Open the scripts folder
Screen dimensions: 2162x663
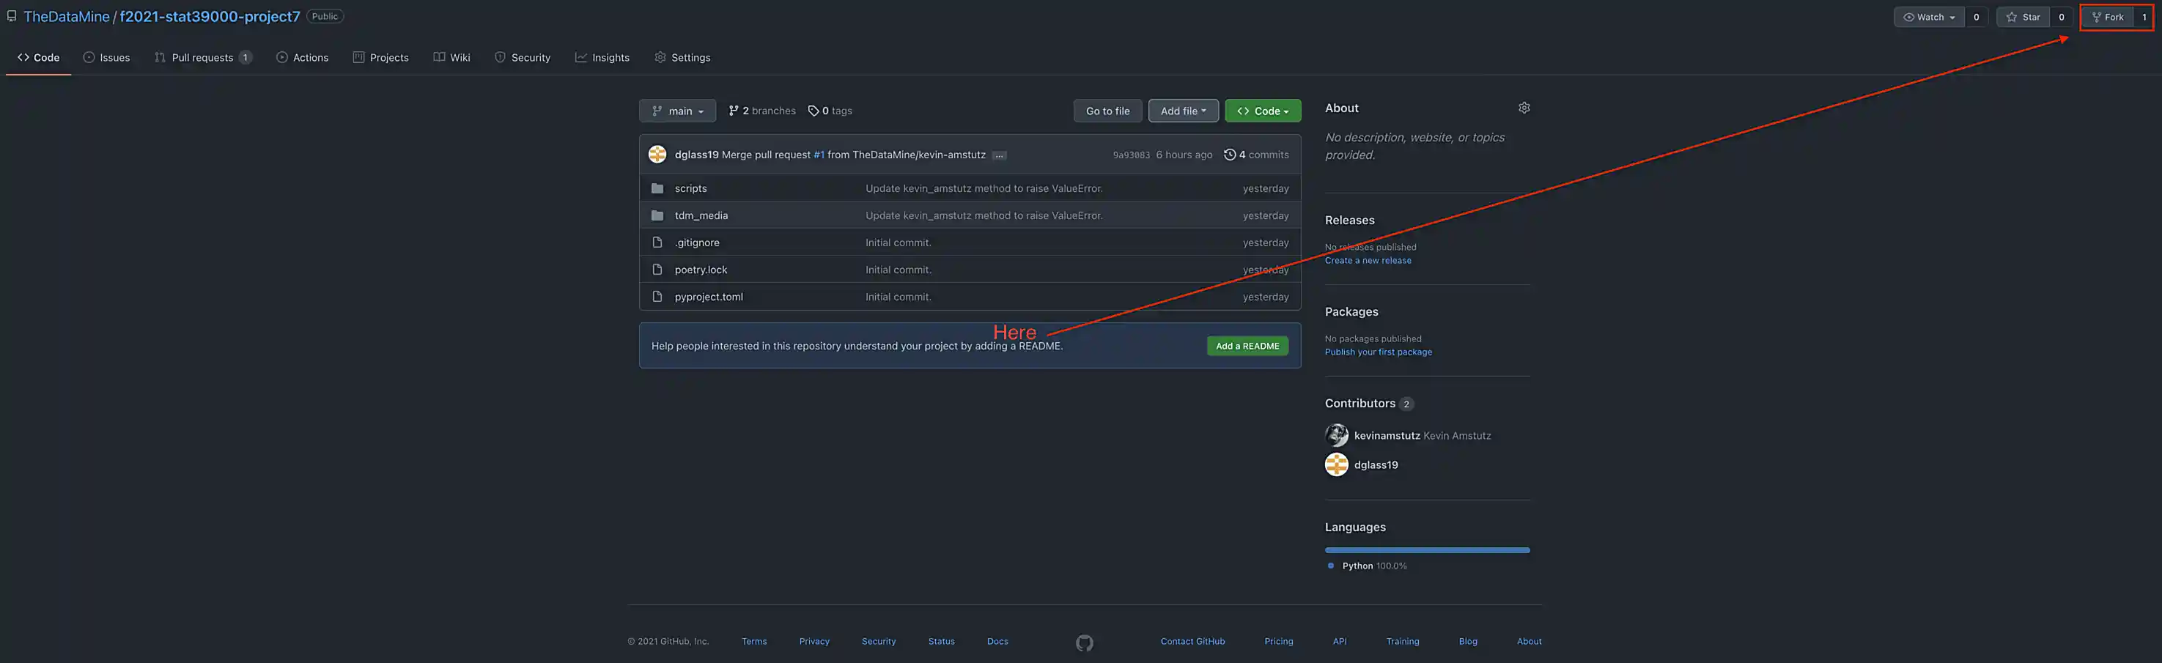tap(690, 188)
